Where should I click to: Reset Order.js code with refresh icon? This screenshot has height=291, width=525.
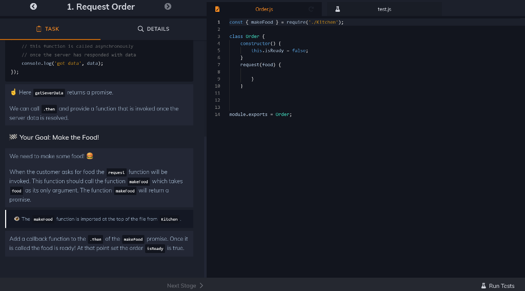tap(311, 9)
